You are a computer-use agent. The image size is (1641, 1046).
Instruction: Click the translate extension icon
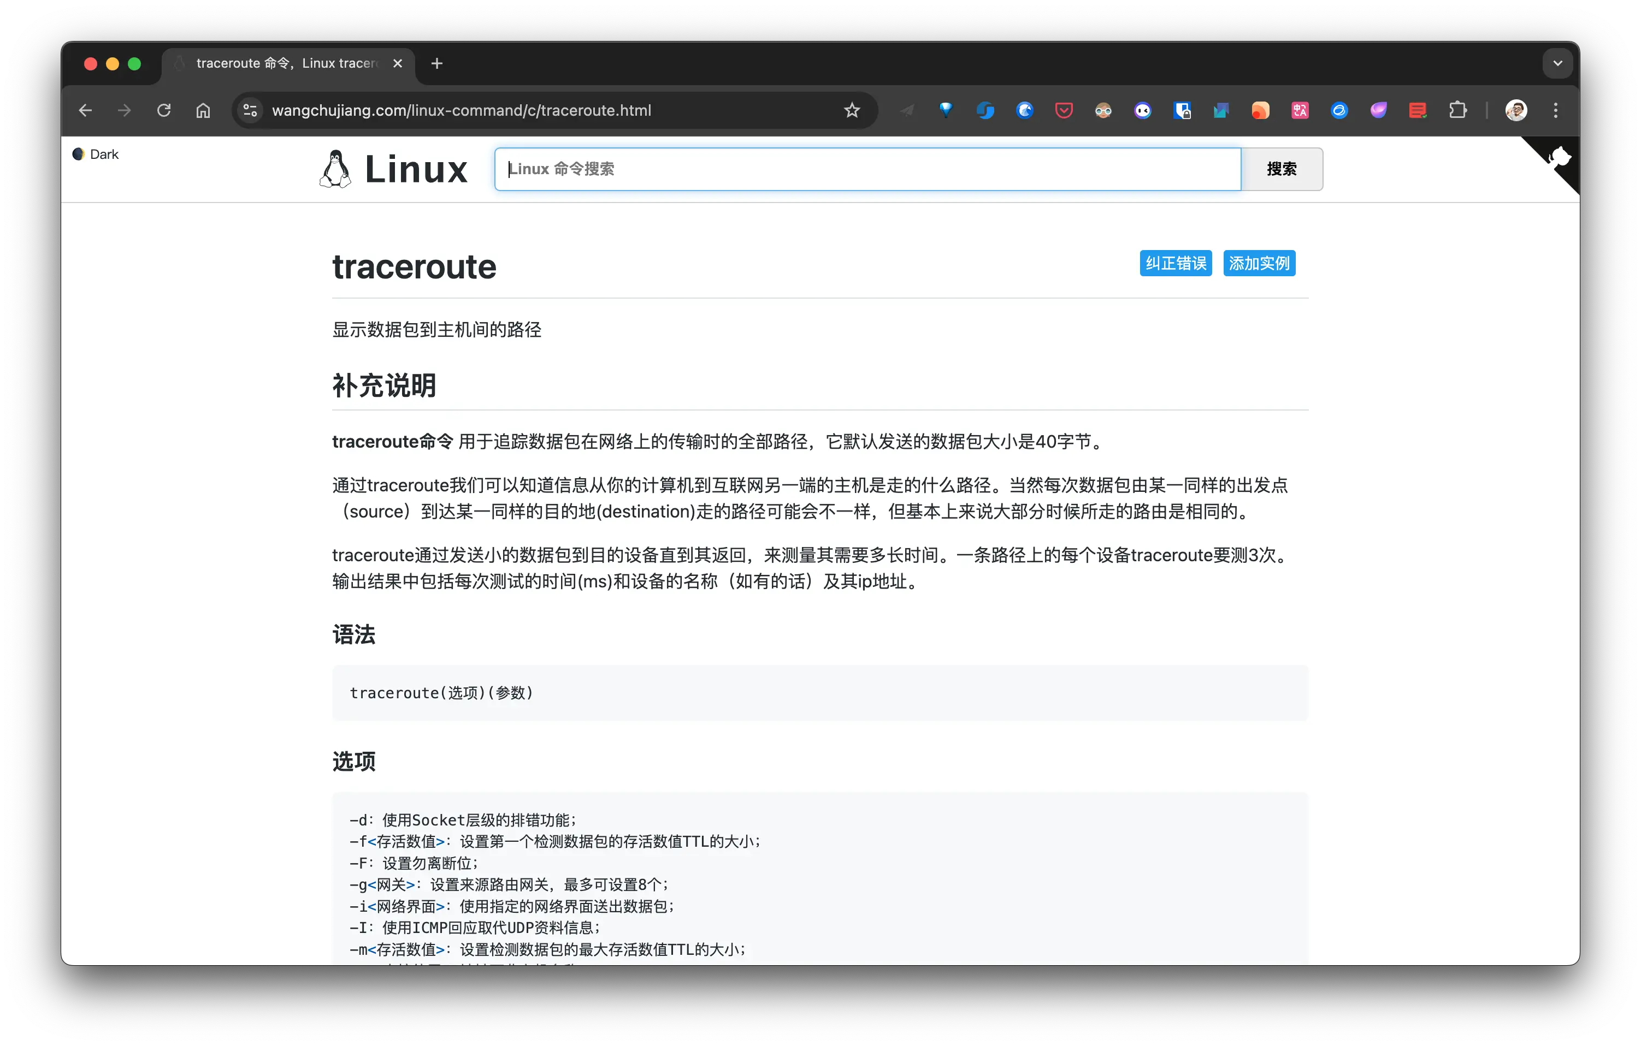coord(1300,110)
